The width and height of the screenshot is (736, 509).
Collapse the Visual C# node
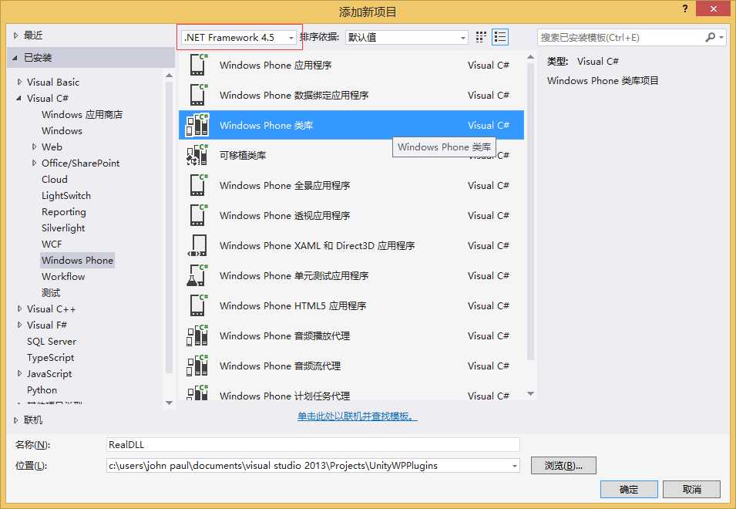pyautogui.click(x=19, y=98)
